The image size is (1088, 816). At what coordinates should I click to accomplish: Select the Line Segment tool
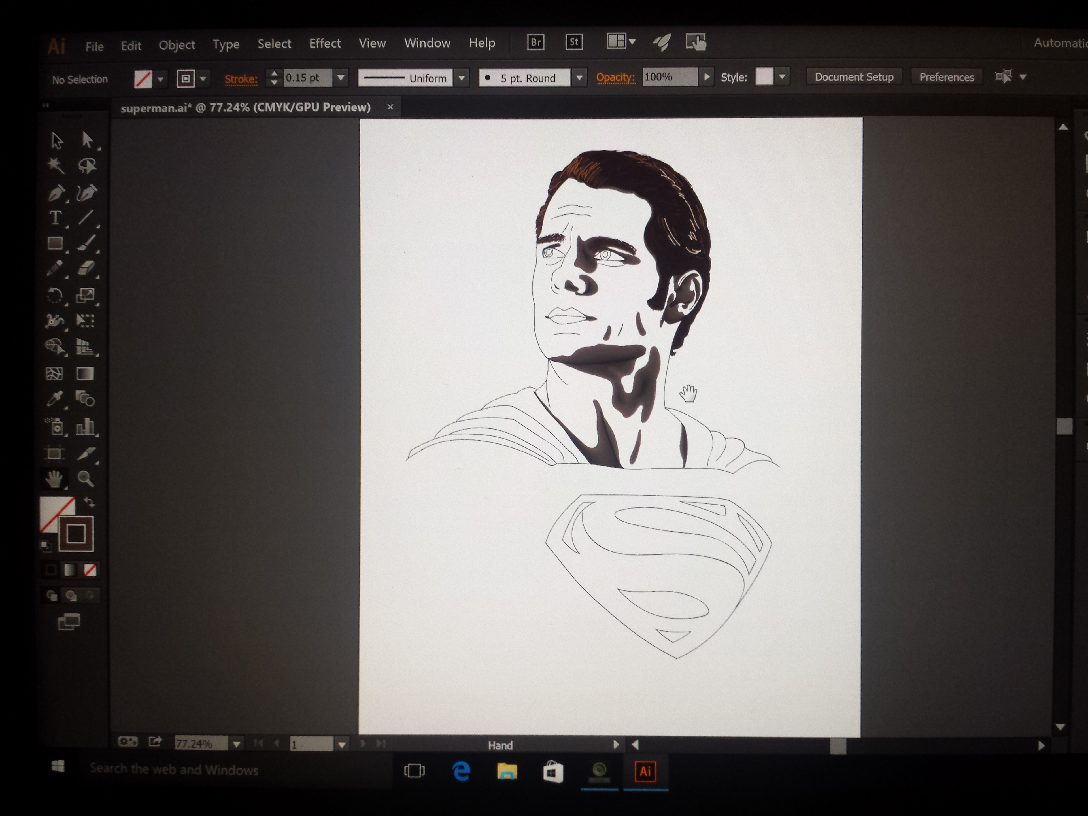tap(86, 217)
